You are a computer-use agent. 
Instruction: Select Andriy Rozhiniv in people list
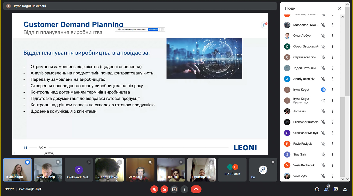click(304, 79)
